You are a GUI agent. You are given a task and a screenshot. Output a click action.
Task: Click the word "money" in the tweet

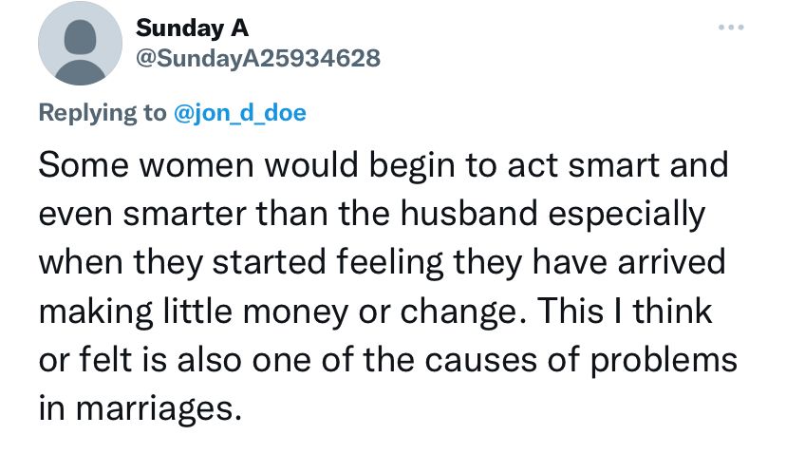click(295, 312)
